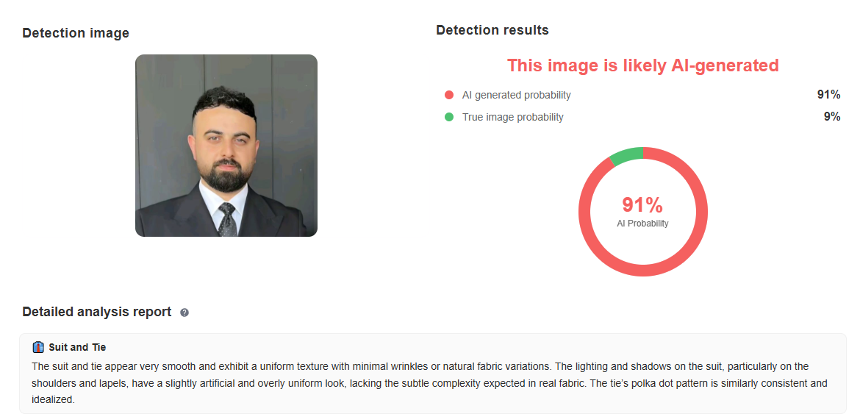Click the "Detection results" heading

pos(492,30)
